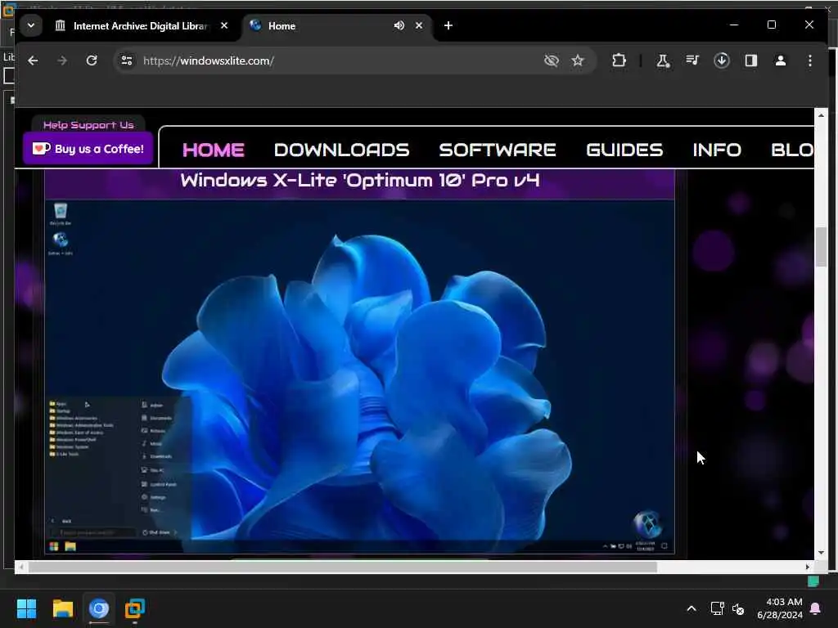This screenshot has height=628, width=838.
Task: Open the SOFTWARE menu
Action: click(498, 150)
